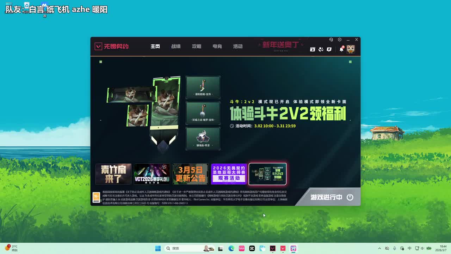The image size is (451, 254).
Task: Open the volume tray icon
Action: (422, 248)
